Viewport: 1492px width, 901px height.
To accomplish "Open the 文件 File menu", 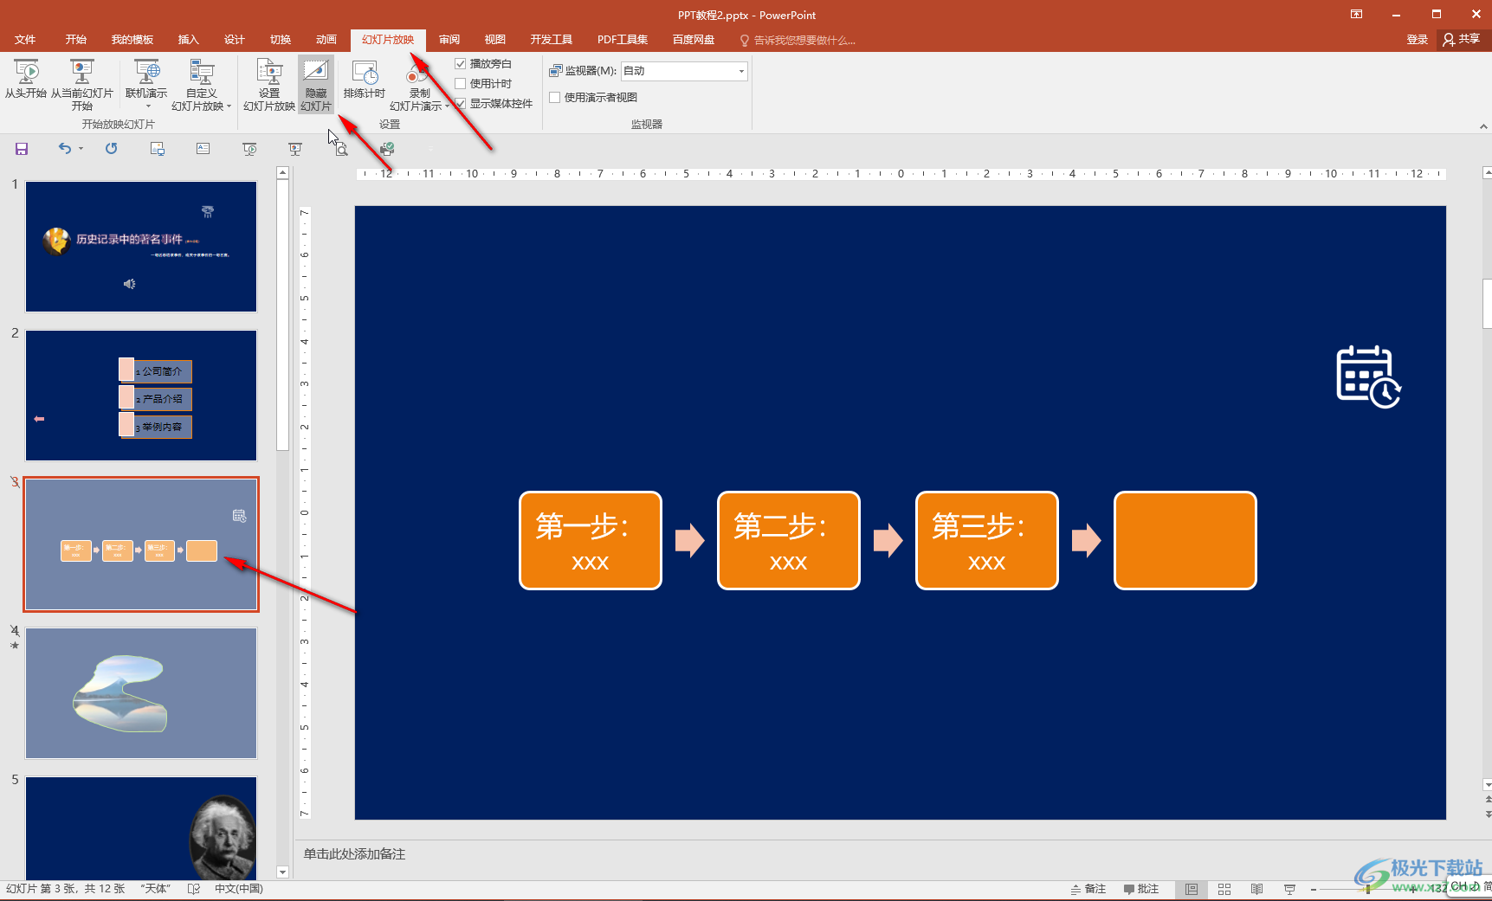I will (x=25, y=40).
